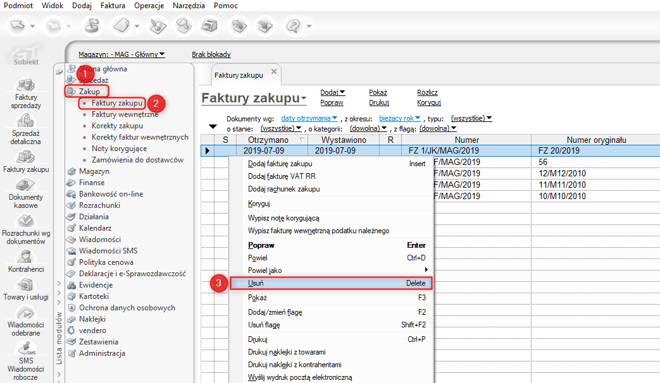Click the Kontrahenci sidebar icon
This screenshot has width=660, height=383.
[26, 257]
